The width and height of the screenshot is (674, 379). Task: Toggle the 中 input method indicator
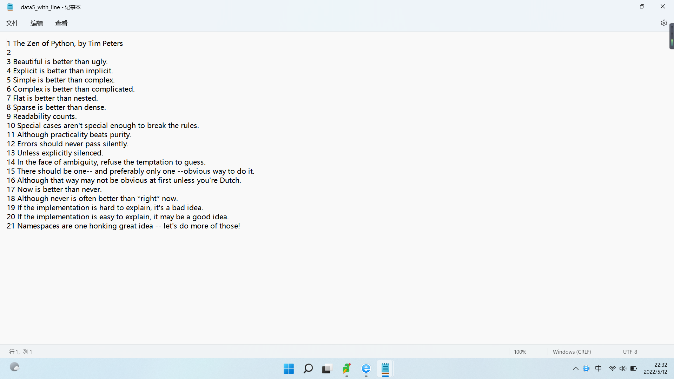click(599, 368)
